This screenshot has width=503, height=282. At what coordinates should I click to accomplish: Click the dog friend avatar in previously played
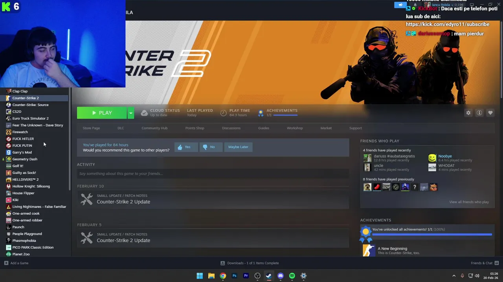pos(367,187)
